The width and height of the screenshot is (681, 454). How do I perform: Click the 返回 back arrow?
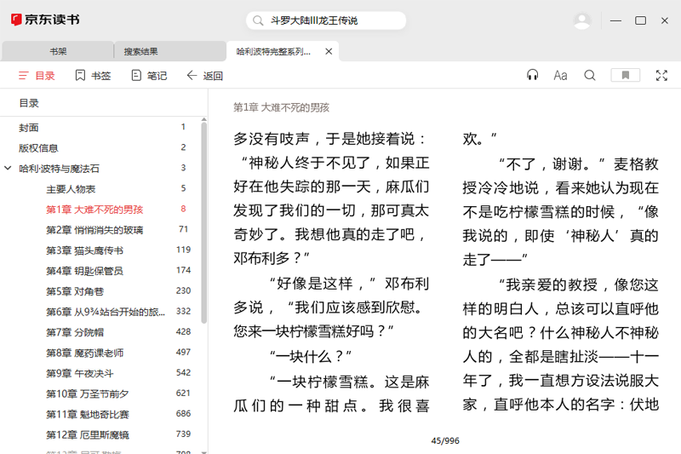click(x=204, y=76)
